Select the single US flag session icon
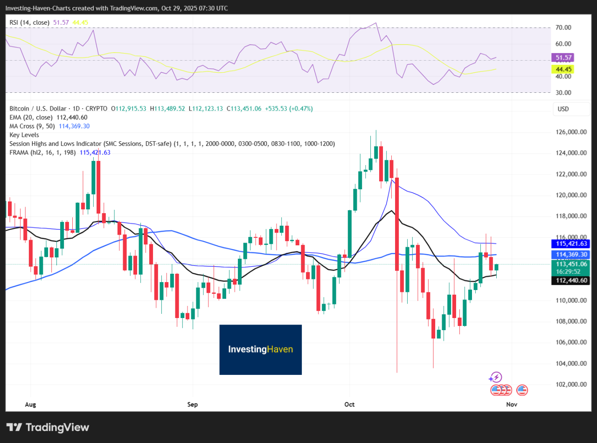Viewport: 597px width, 443px height. click(521, 390)
